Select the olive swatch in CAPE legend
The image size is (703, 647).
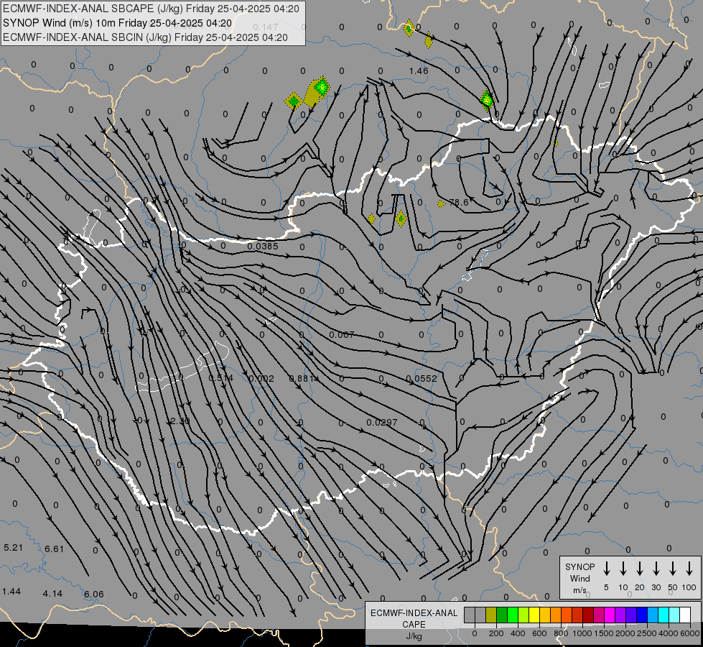coord(491,615)
